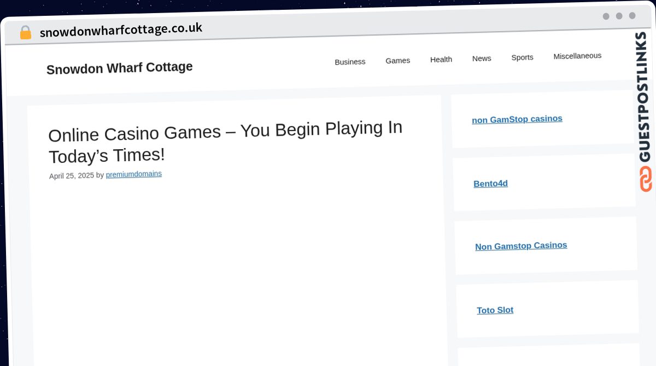Follow the Bento4d sidebar link
Screen dimensions: 656x366
490,184
